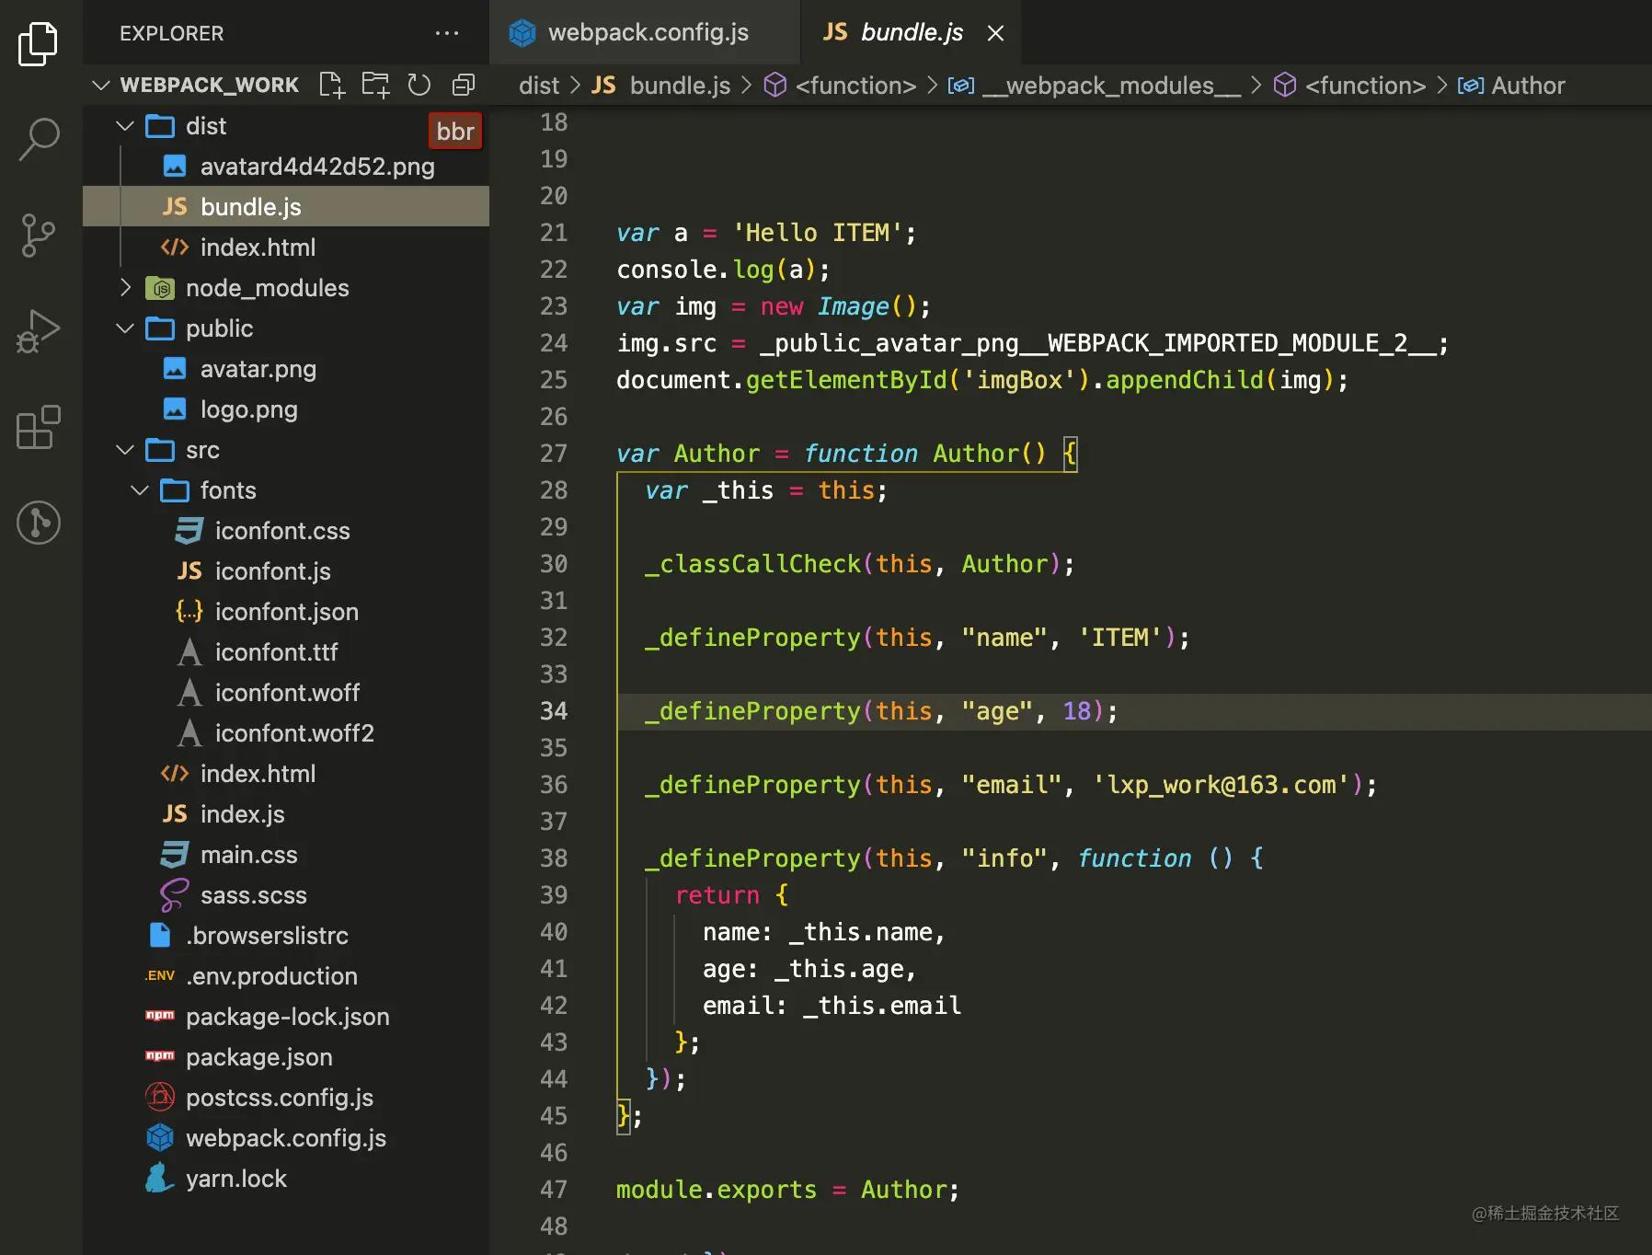
Task: Click the New Folder icon in explorer
Action: click(375, 86)
